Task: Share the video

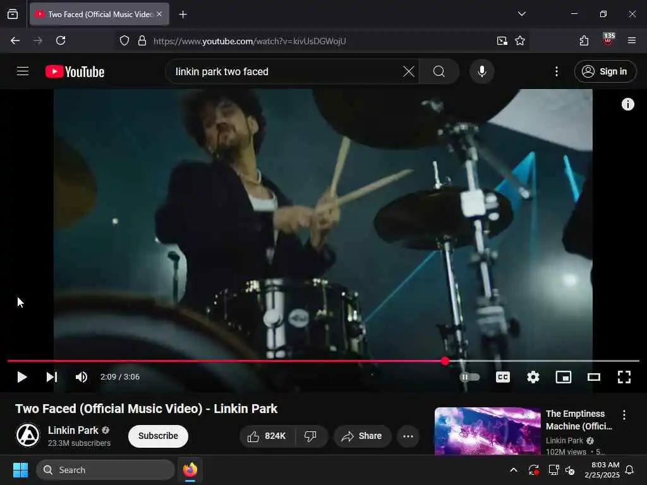Action: point(362,436)
